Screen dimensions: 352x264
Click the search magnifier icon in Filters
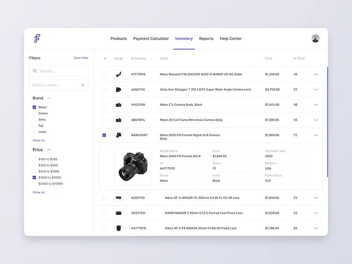click(35, 71)
